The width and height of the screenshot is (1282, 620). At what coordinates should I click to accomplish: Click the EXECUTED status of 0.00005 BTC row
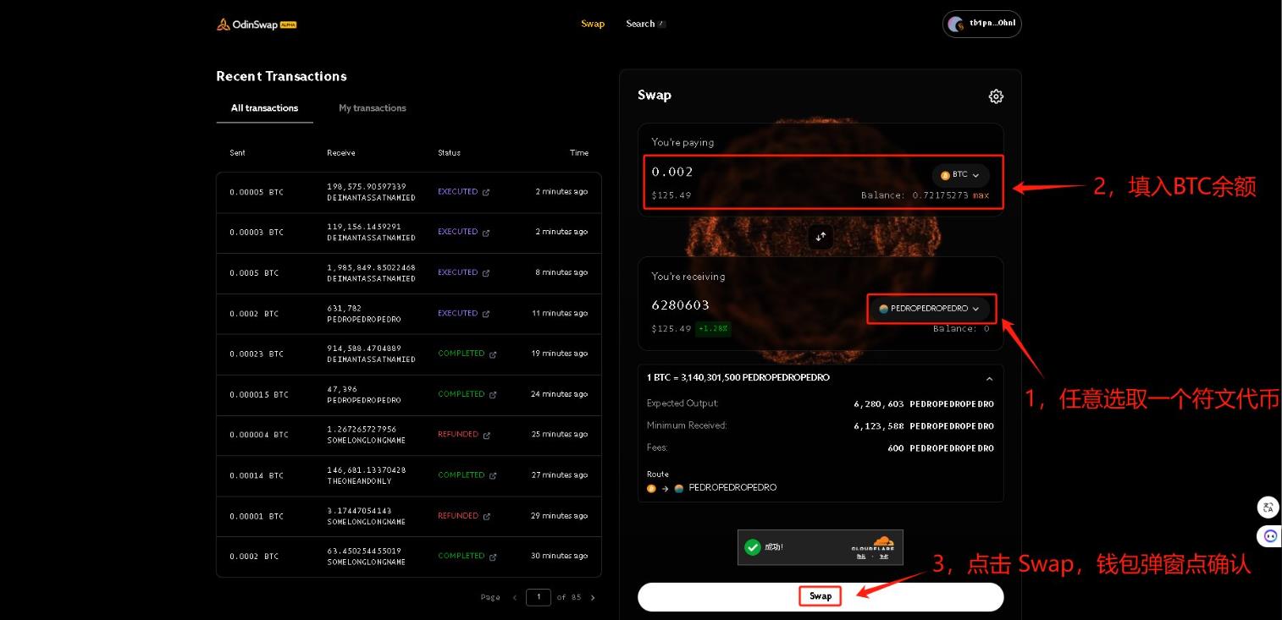(x=458, y=192)
